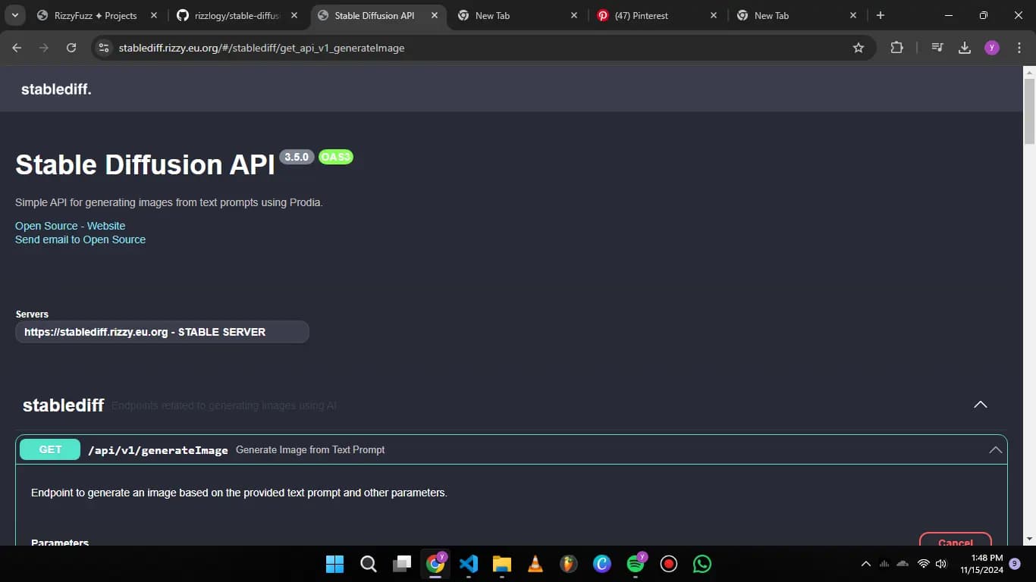Open WhatsApp from the taskbar
Screen dimensions: 1036x582
(x=702, y=564)
